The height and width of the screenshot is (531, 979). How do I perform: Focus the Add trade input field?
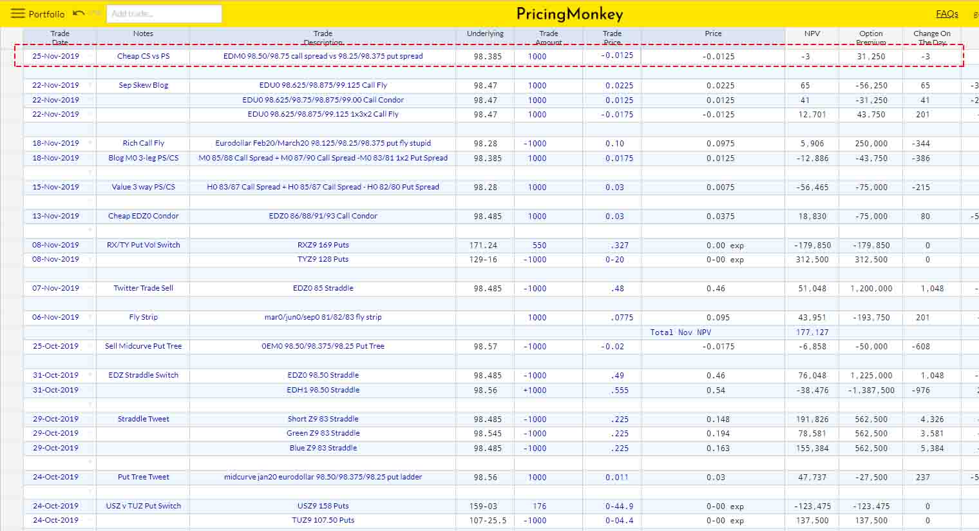(x=164, y=14)
